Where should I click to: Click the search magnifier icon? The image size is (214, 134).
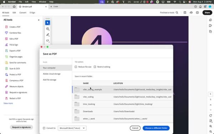pos(177,13)
